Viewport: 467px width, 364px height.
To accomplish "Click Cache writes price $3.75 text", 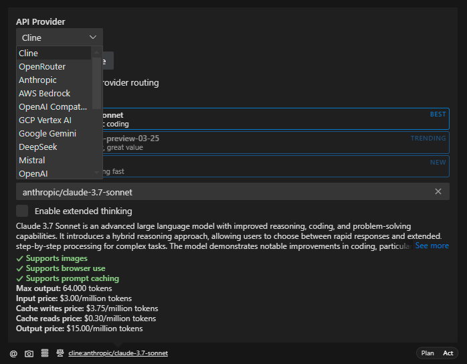I will (87, 308).
